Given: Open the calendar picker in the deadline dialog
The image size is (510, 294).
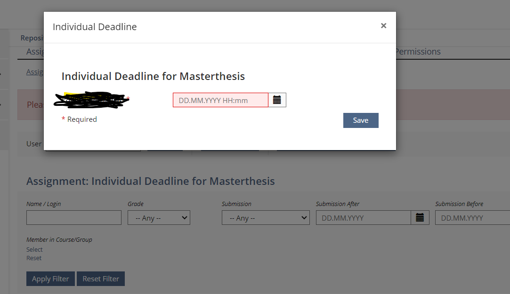Looking at the screenshot, I should pos(277,100).
